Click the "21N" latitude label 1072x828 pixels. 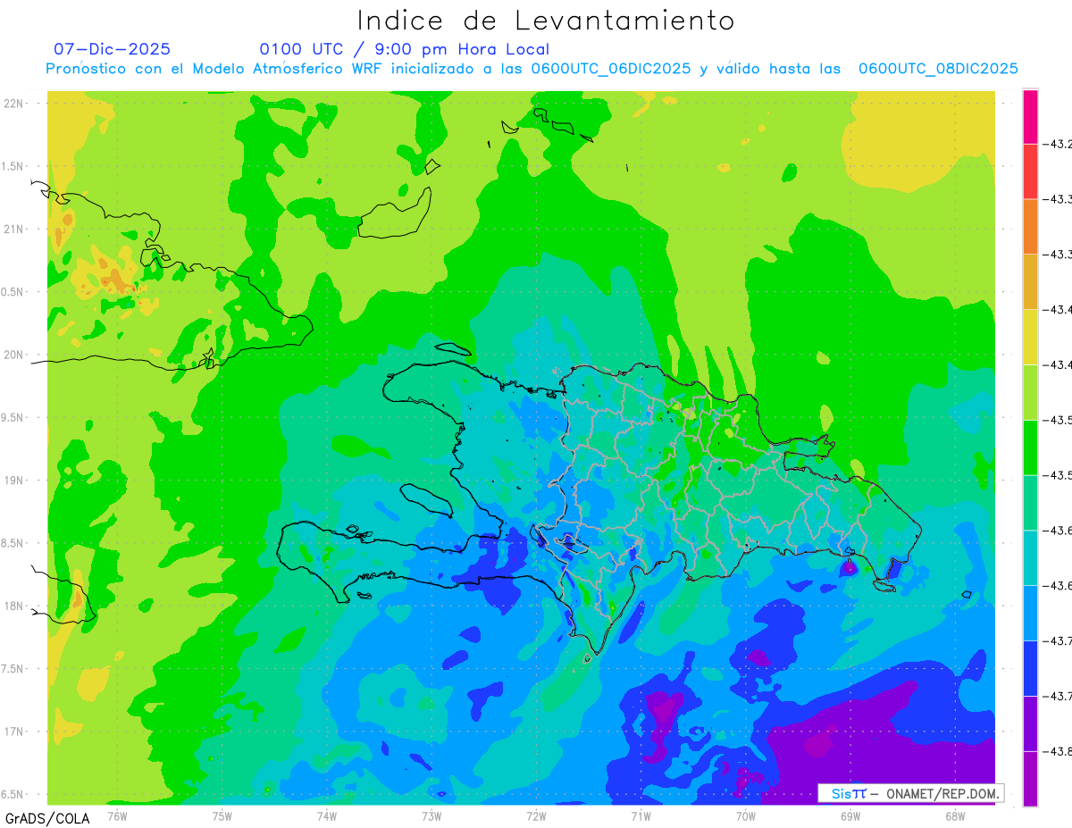tap(14, 230)
